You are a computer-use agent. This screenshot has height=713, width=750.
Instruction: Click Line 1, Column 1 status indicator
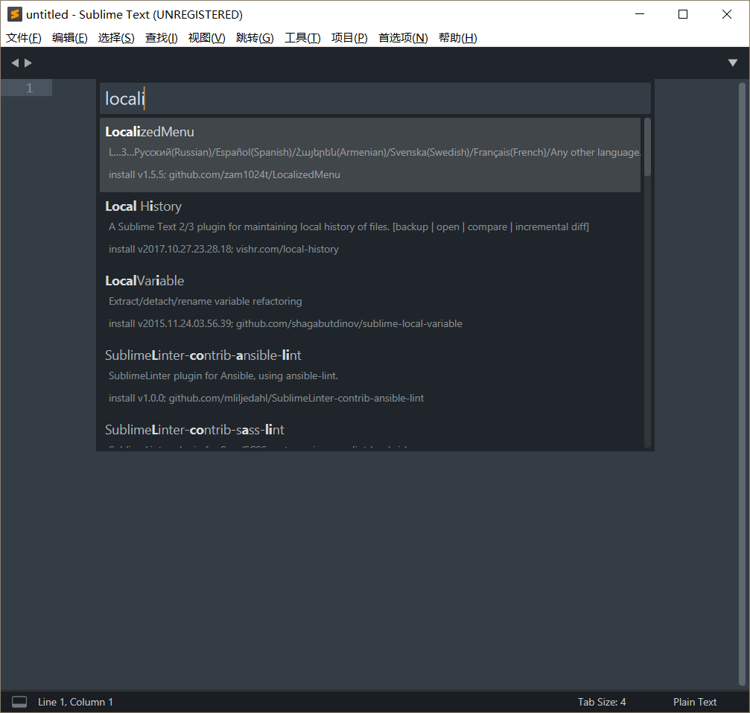click(74, 701)
